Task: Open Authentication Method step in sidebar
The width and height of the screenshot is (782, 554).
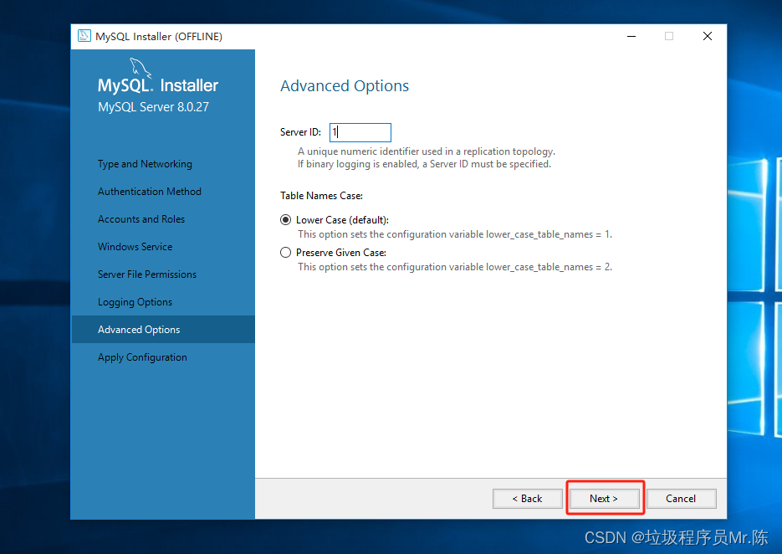Action: coord(150,192)
